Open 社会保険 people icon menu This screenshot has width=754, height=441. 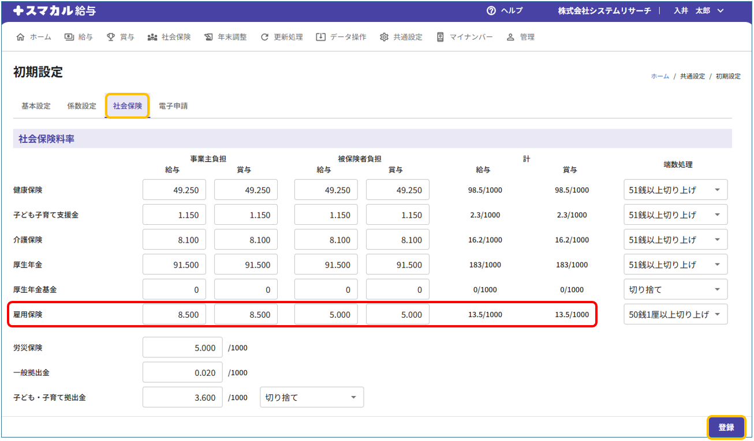(x=152, y=37)
